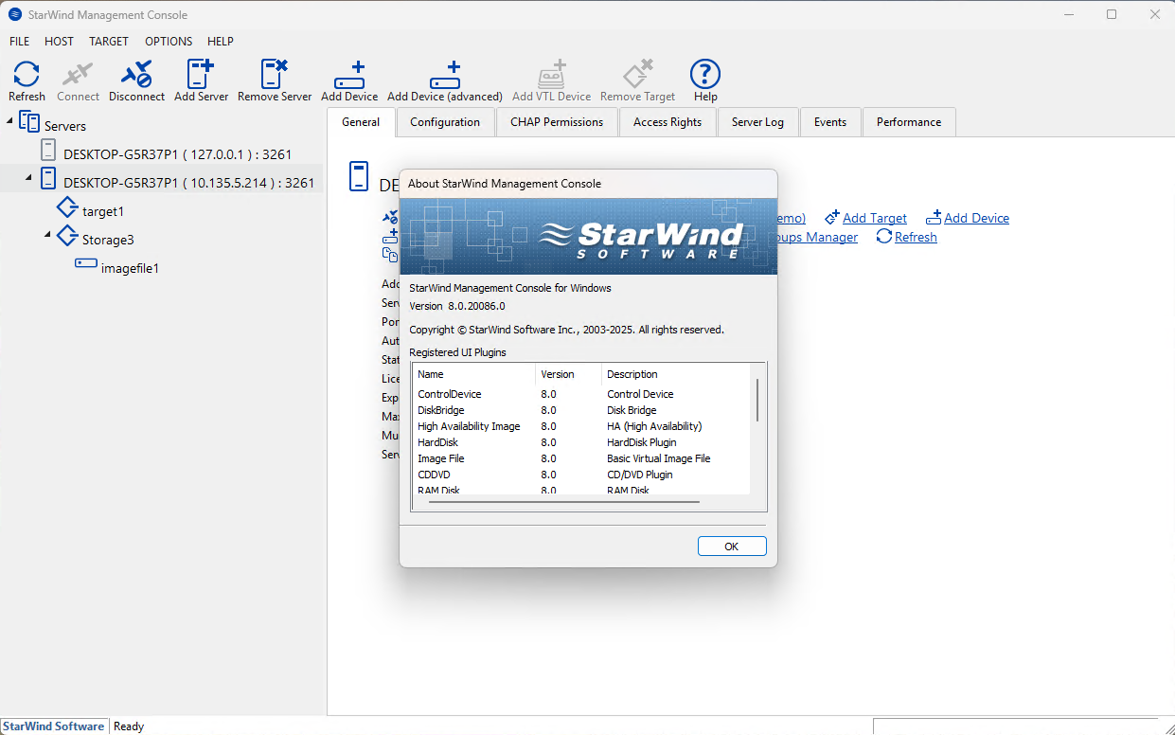The image size is (1175, 735).
Task: Select the High Availability Image row
Action: coord(581,426)
